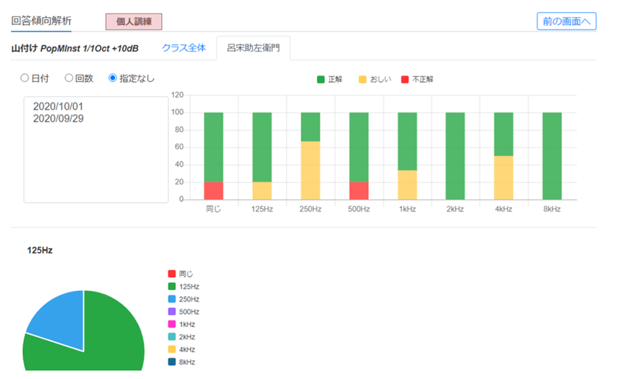
Task: Click the red 同じ swatch in pie legend
Action: (x=172, y=274)
